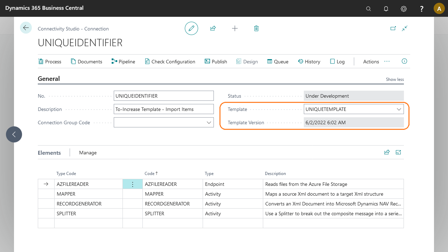Click the Publish action
The image size is (448, 252).
[x=216, y=62]
